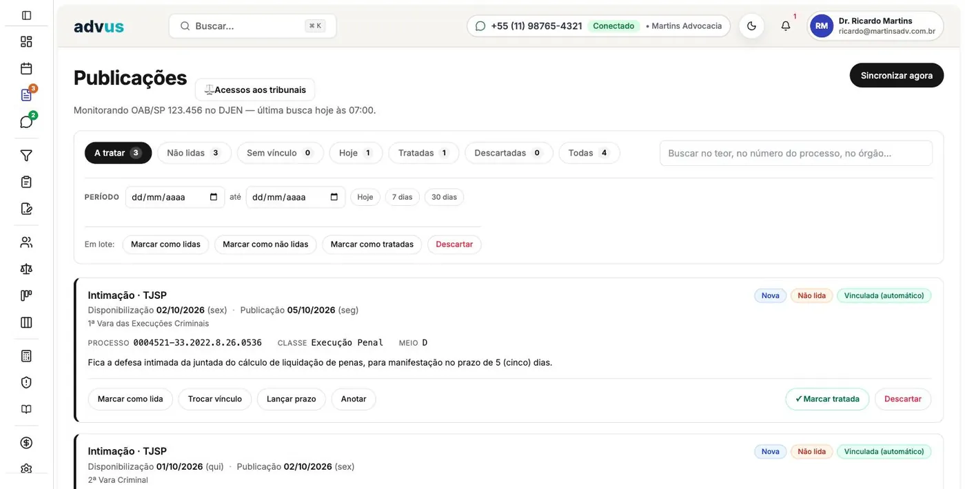This screenshot has width=965, height=489.
Task: Open the columns icon in sidebar
Action: tap(26, 322)
